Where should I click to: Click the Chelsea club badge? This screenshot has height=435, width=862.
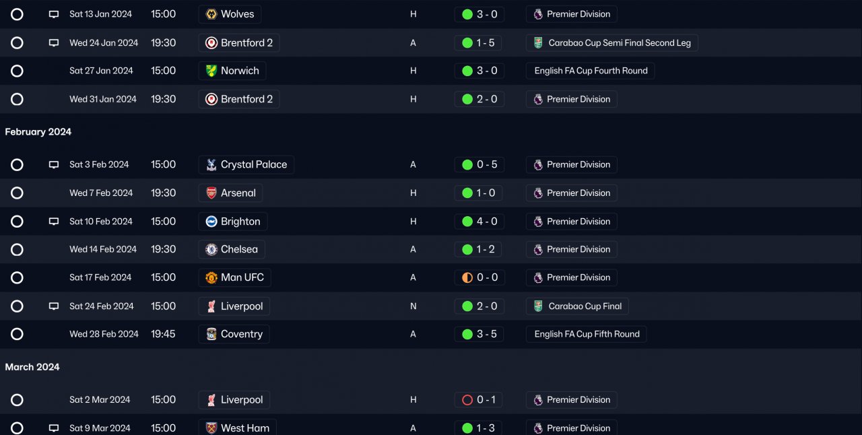tap(211, 250)
